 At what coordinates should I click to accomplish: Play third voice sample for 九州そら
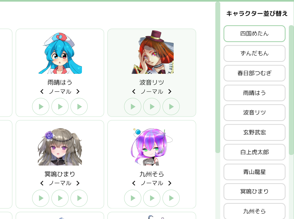(x=171, y=198)
